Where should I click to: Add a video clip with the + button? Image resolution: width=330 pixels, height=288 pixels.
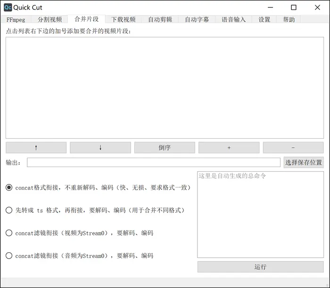coord(229,148)
